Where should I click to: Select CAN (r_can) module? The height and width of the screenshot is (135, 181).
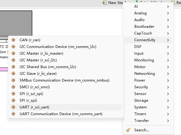66,40
